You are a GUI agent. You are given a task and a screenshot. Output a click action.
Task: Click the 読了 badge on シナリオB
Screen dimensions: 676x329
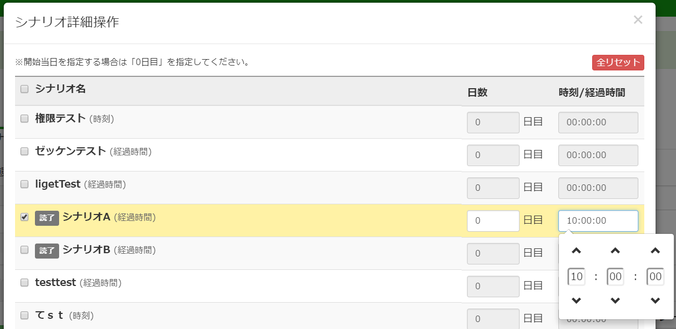47,251
